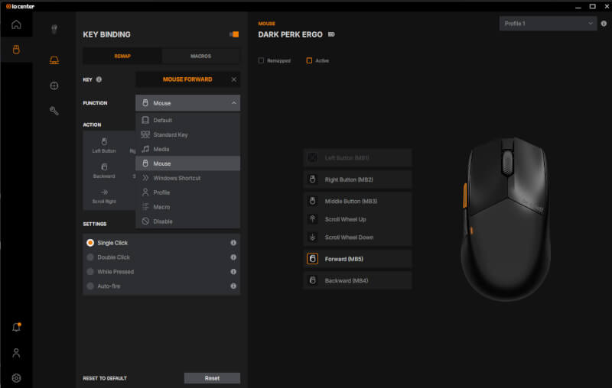This screenshot has width=612, height=388.
Task: Choose Profile in function list
Action: (x=187, y=192)
